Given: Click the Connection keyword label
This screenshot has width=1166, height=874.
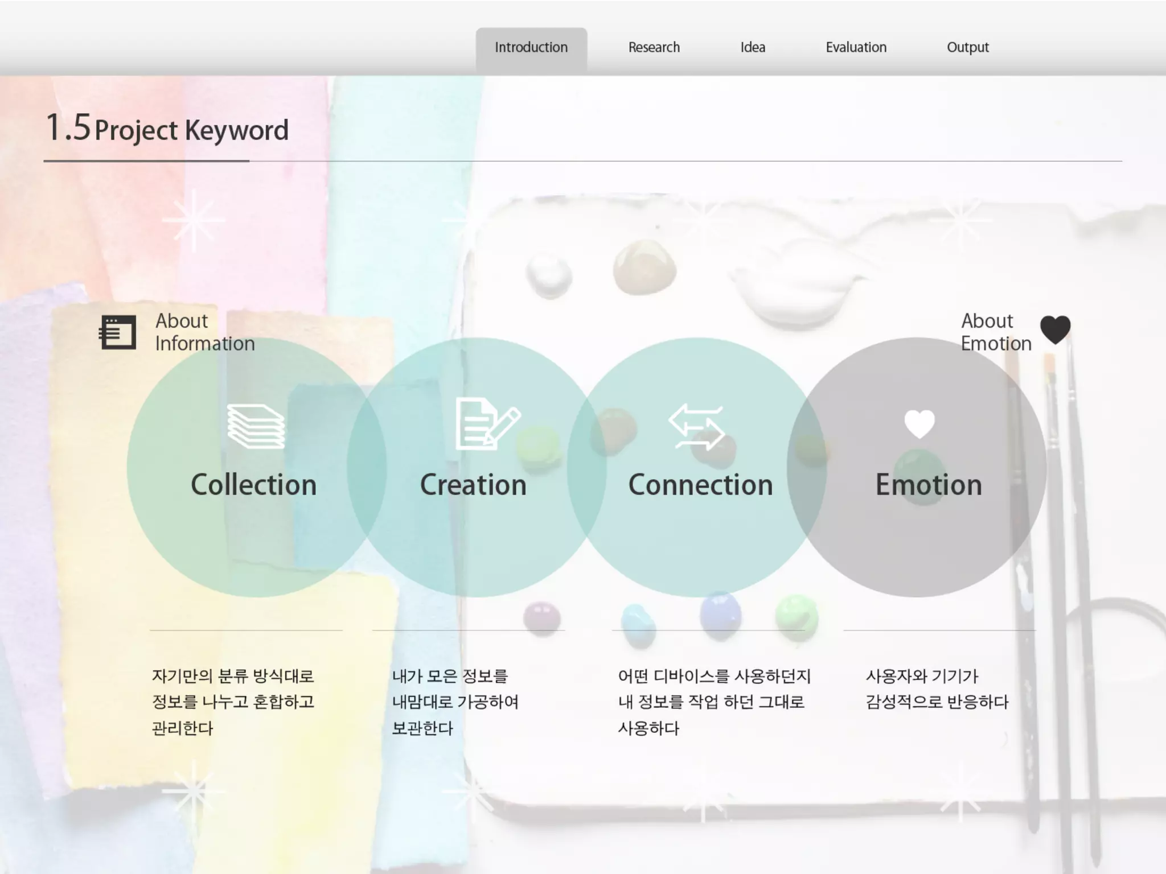Looking at the screenshot, I should coord(700,485).
